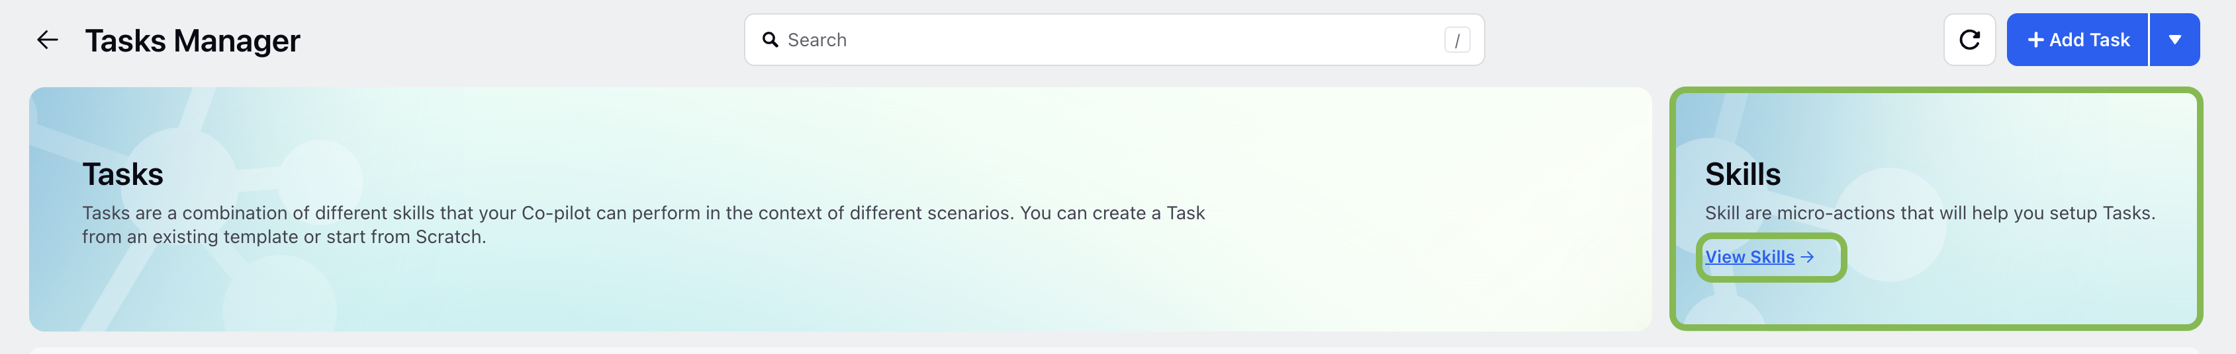Open the View Skills link
This screenshot has height=354, width=2236.
click(1759, 257)
